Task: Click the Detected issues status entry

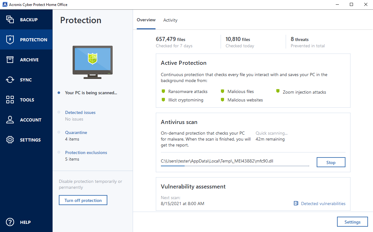Action: (x=80, y=112)
